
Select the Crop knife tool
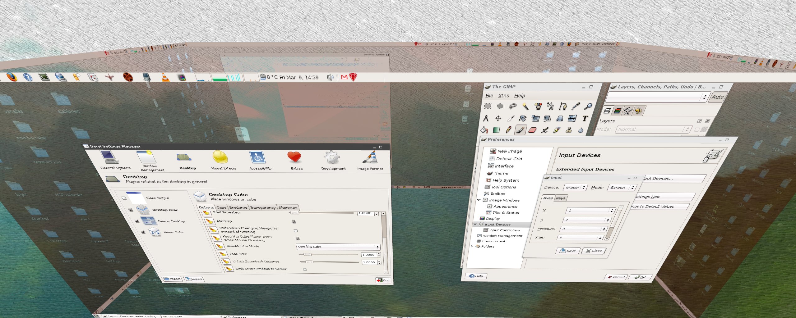(x=511, y=118)
